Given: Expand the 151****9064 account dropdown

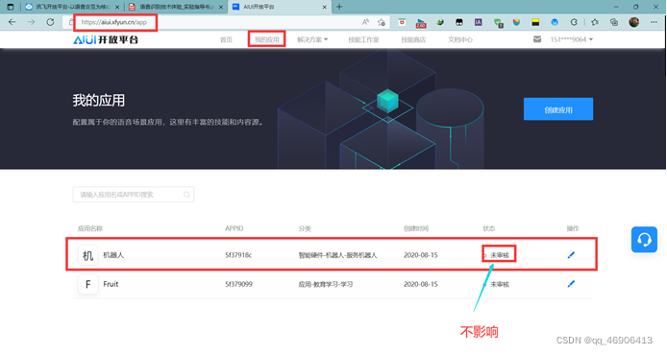Looking at the screenshot, I should 571,39.
